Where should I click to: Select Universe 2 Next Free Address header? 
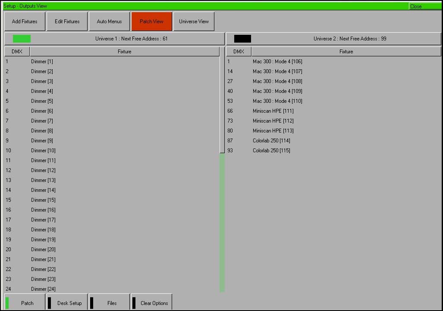point(334,39)
